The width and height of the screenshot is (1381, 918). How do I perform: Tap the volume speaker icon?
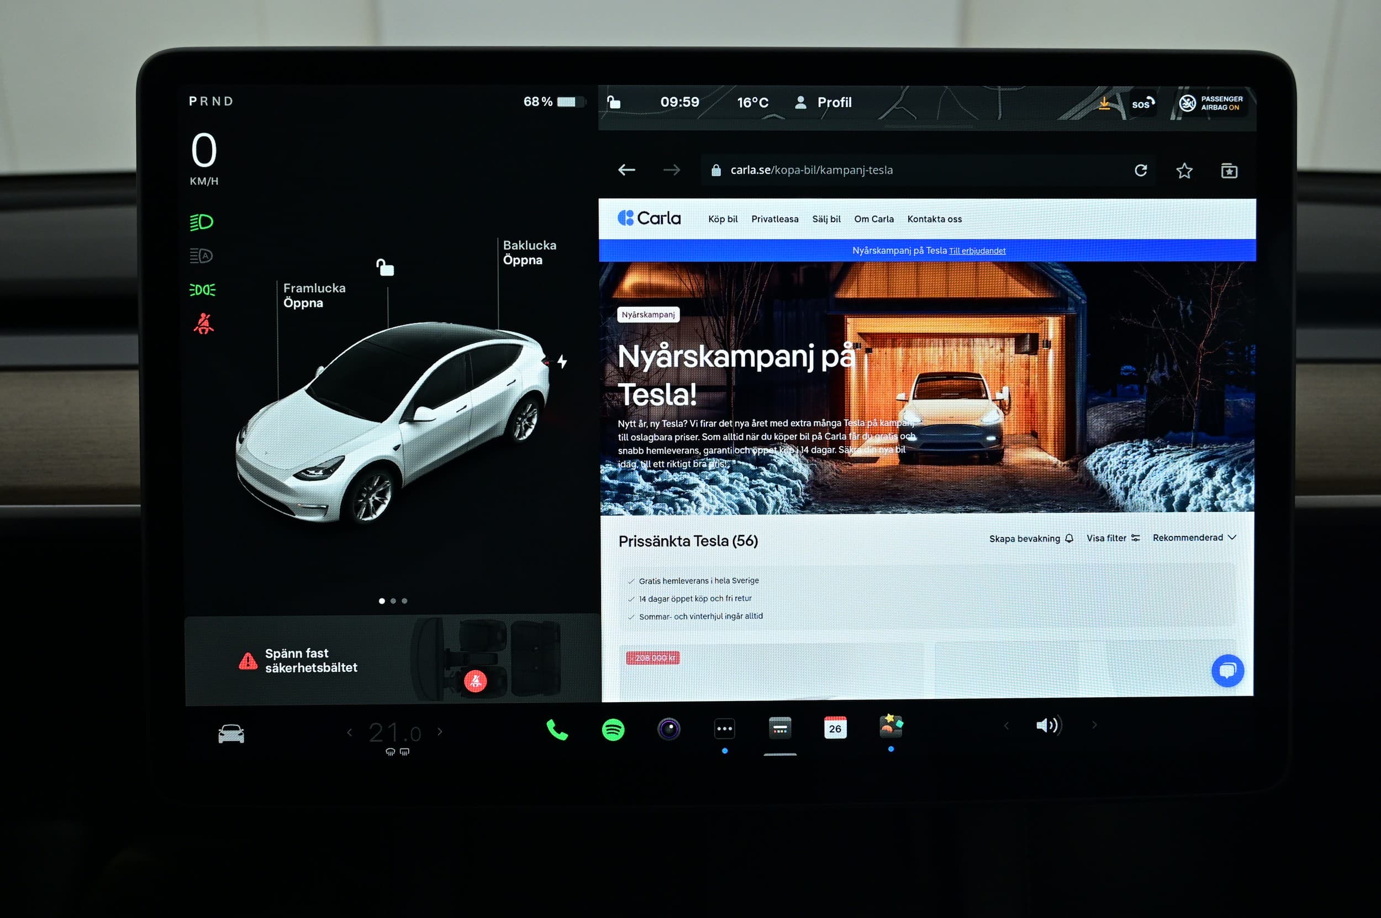1048,725
